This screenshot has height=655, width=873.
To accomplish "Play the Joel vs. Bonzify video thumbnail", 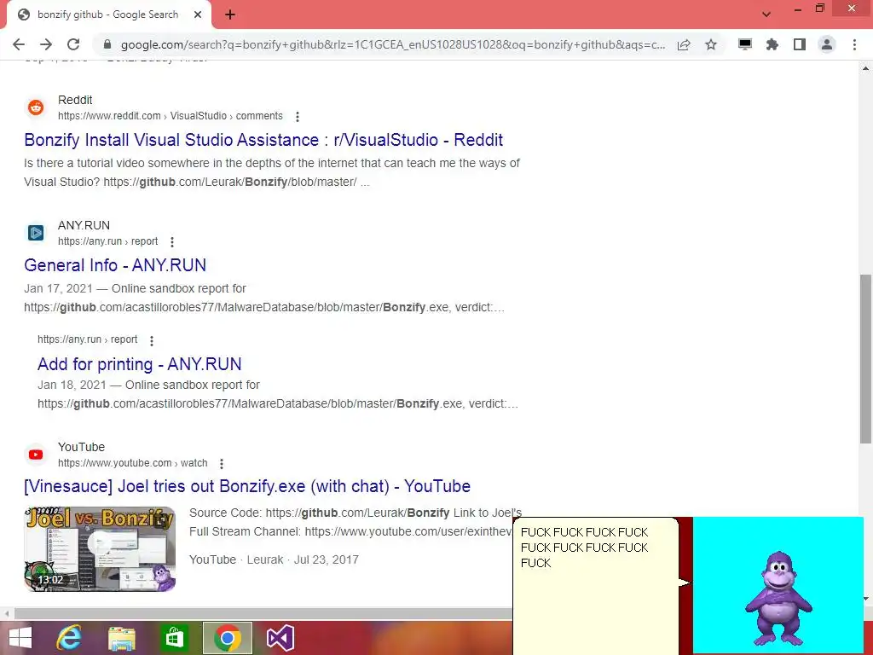I will (100, 548).
